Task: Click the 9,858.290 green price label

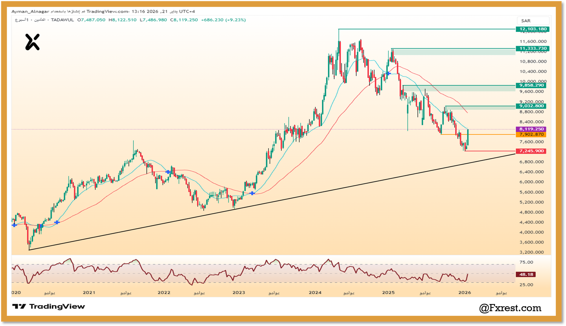Action: tap(531, 85)
